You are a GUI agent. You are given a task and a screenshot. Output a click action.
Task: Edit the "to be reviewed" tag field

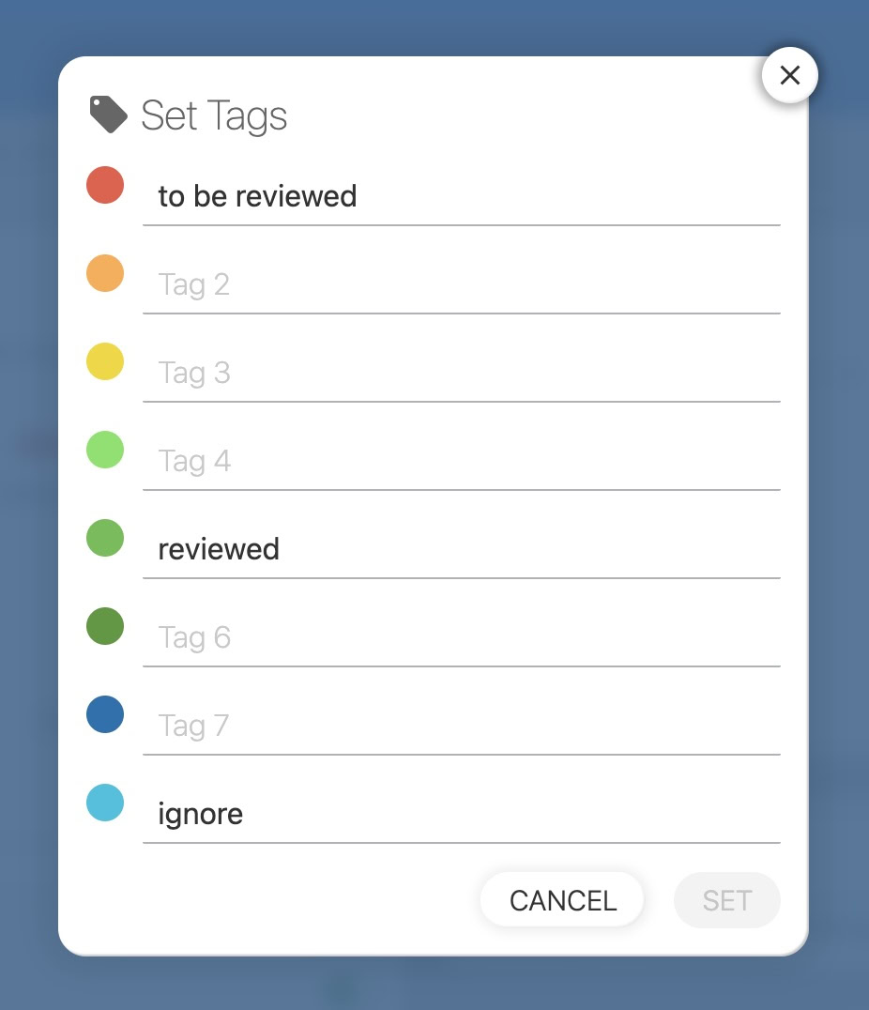point(461,196)
